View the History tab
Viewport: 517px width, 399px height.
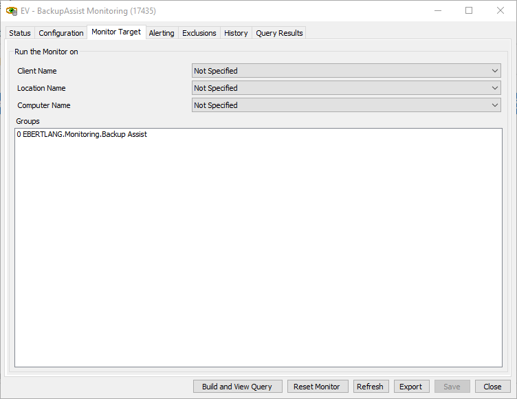point(236,33)
